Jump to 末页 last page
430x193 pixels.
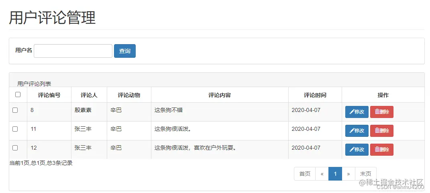click(365, 174)
